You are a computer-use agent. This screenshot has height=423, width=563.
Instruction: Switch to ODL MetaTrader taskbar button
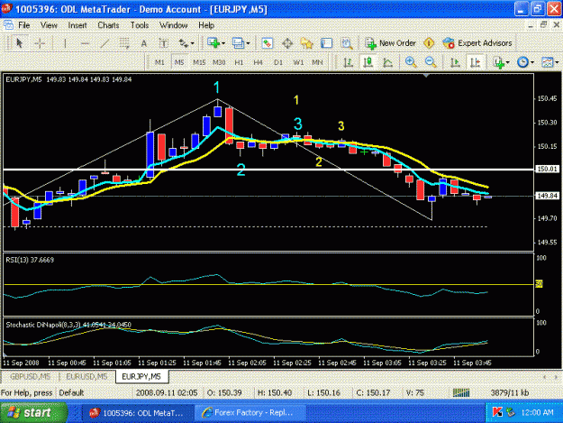click(x=138, y=413)
